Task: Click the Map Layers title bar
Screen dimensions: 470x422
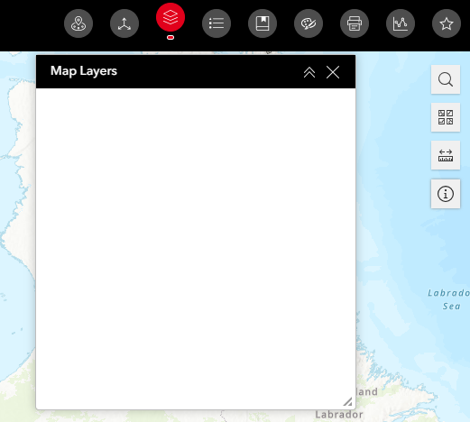Action: [x=196, y=71]
